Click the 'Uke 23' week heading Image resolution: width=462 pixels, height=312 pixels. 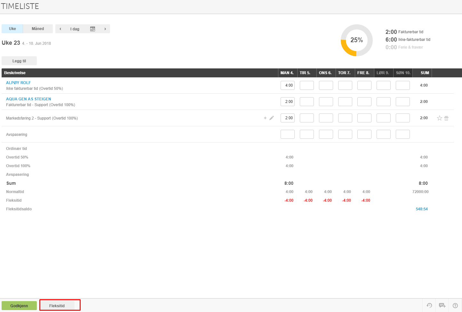click(11, 43)
